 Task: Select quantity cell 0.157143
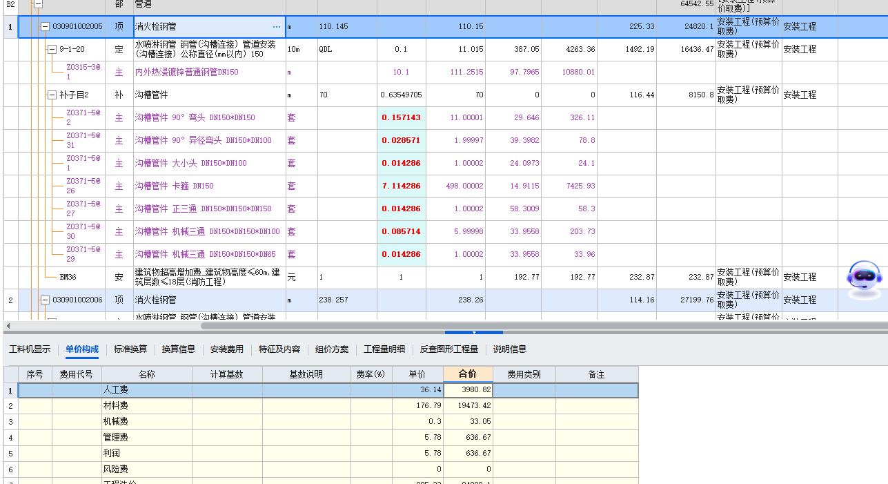(x=401, y=118)
